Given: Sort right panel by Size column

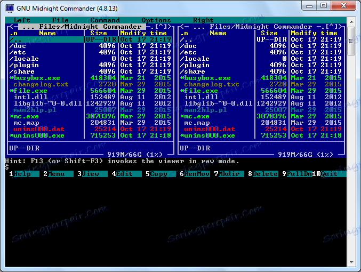Looking at the screenshot, I should point(269,33).
